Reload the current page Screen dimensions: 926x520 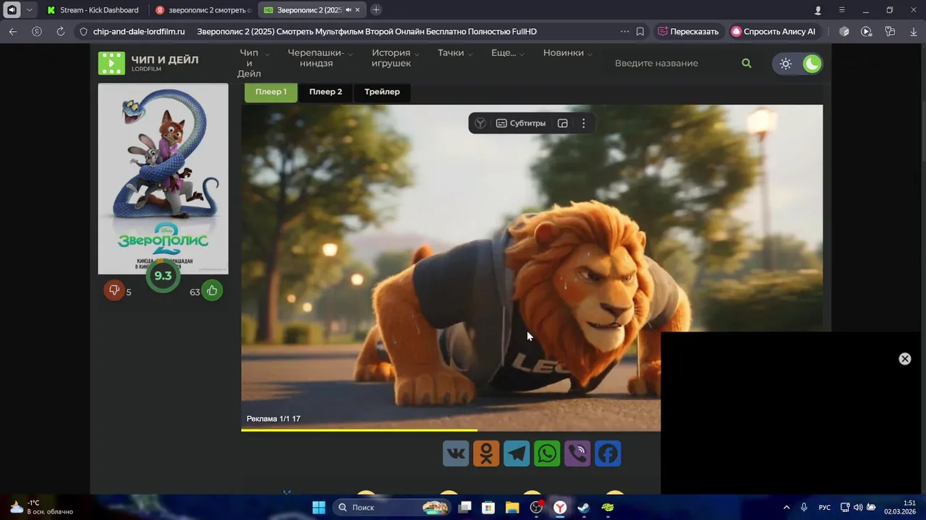pyautogui.click(x=61, y=32)
